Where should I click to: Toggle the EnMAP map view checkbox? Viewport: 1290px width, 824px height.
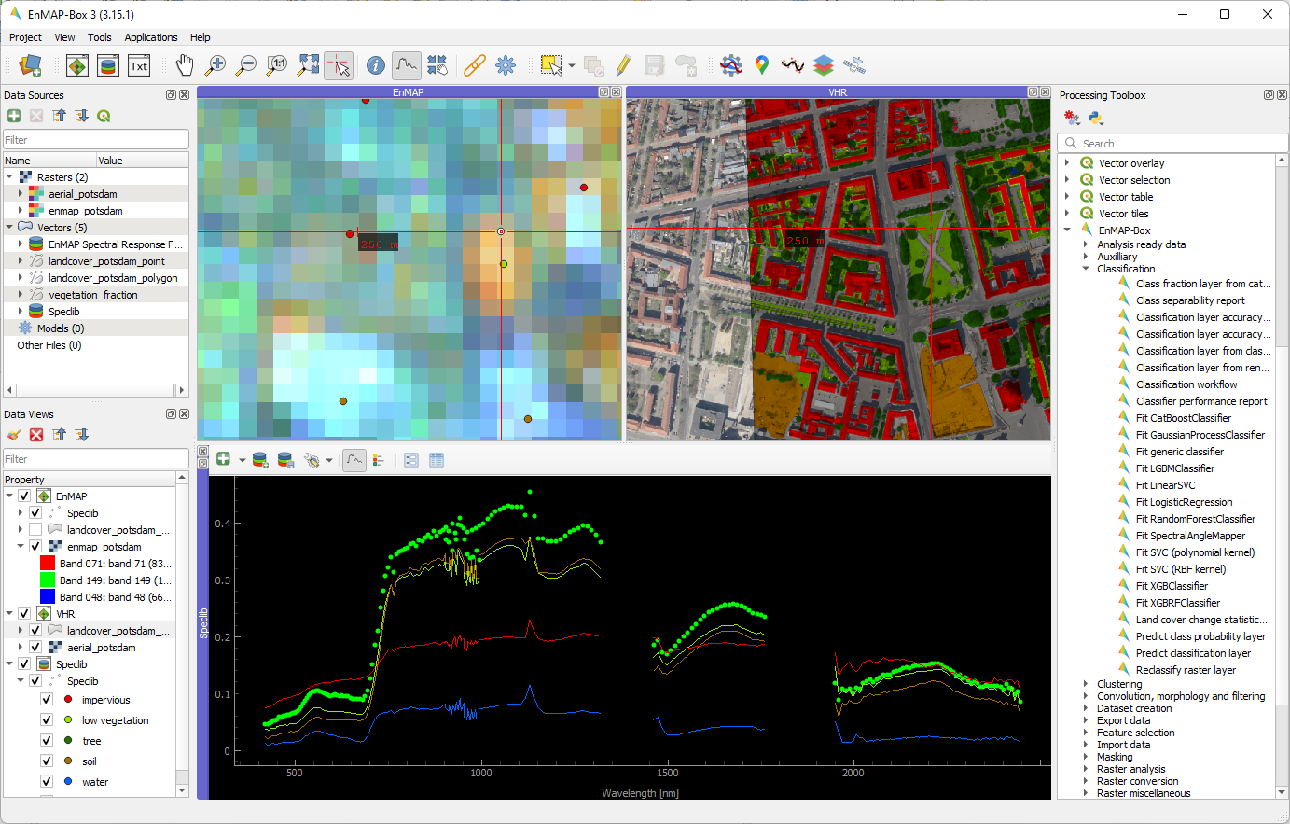coord(24,496)
